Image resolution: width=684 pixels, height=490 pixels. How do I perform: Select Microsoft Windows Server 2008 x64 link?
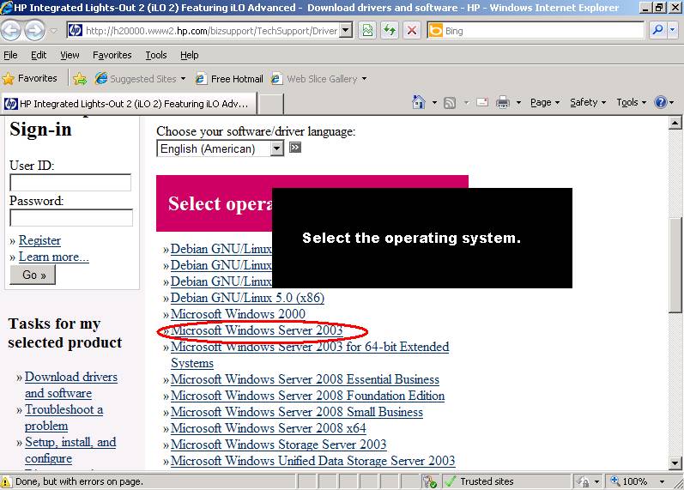tap(269, 428)
